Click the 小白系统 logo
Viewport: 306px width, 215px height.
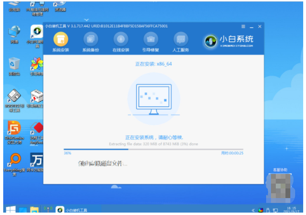point(229,41)
